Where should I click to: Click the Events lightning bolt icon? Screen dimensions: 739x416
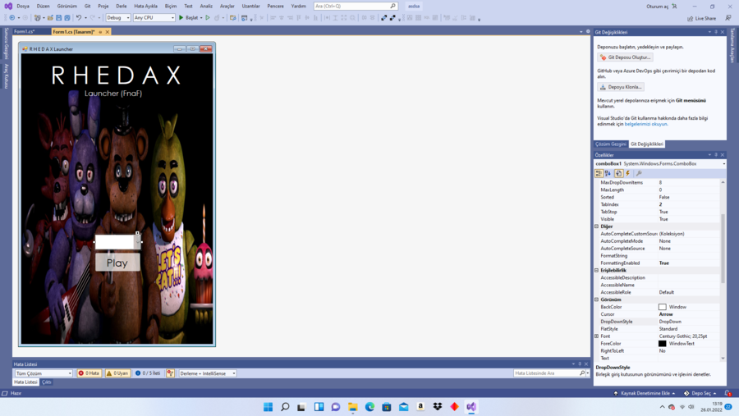[628, 173]
